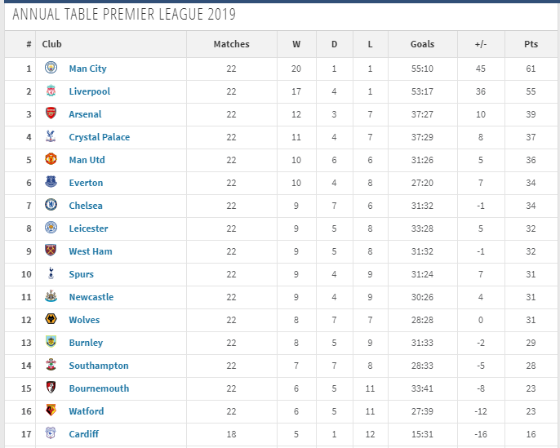Viewport: 560px width, 448px height.
Task: Click the Chelsea club crest icon
Action: tap(51, 205)
